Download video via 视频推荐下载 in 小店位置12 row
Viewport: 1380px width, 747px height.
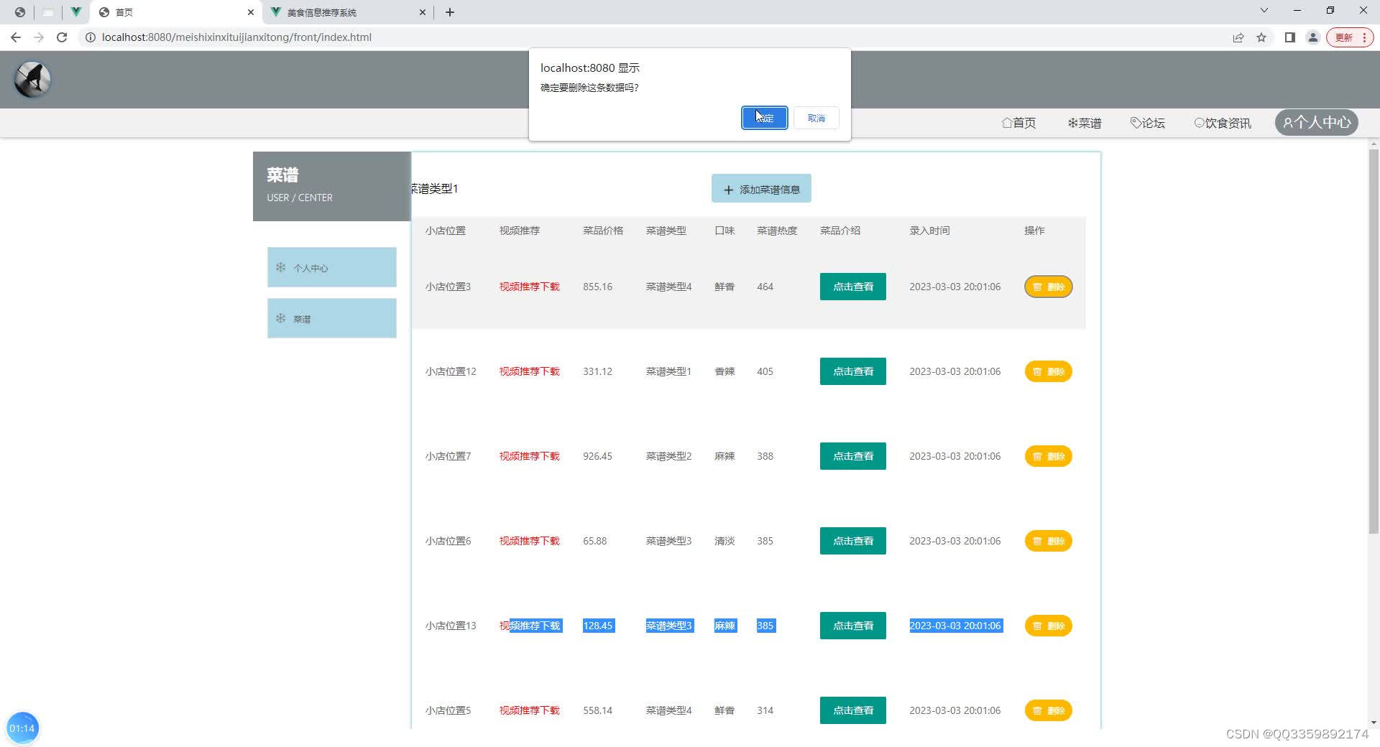point(530,371)
